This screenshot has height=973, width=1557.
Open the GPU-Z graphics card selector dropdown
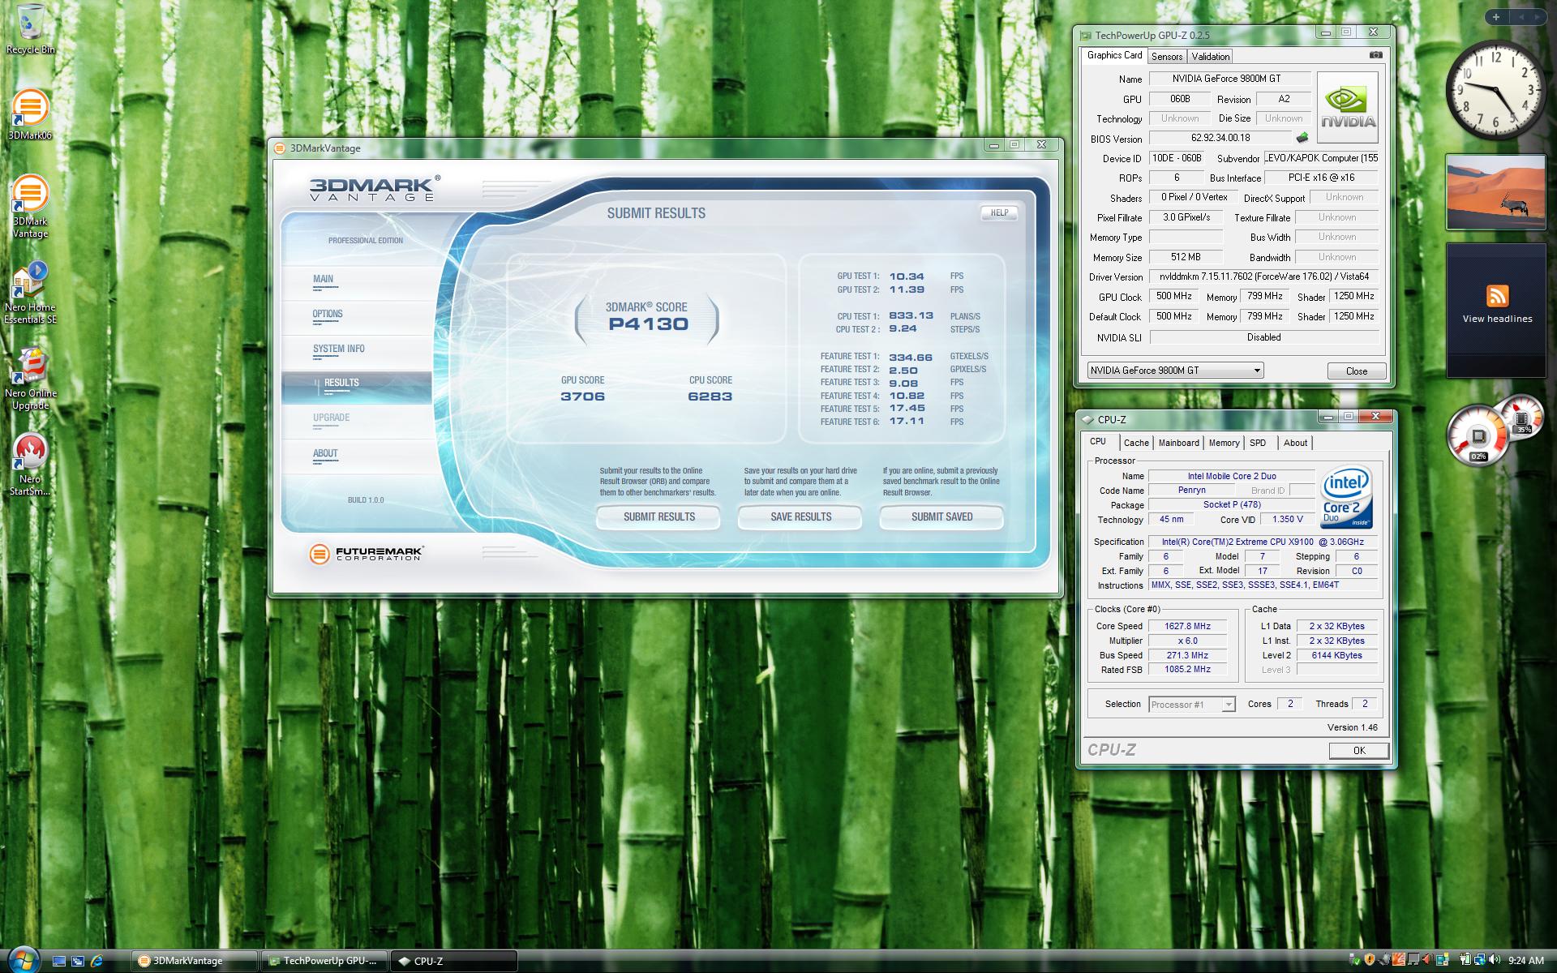tap(1175, 371)
